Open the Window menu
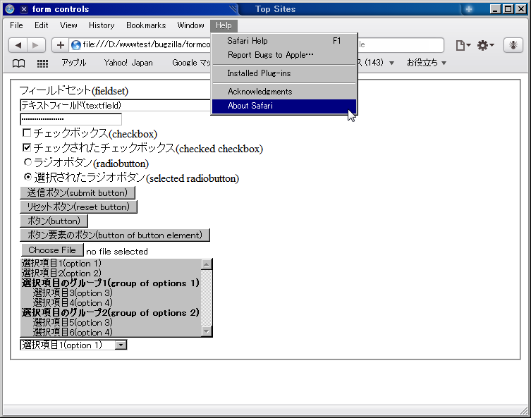This screenshot has width=531, height=418. pos(190,25)
